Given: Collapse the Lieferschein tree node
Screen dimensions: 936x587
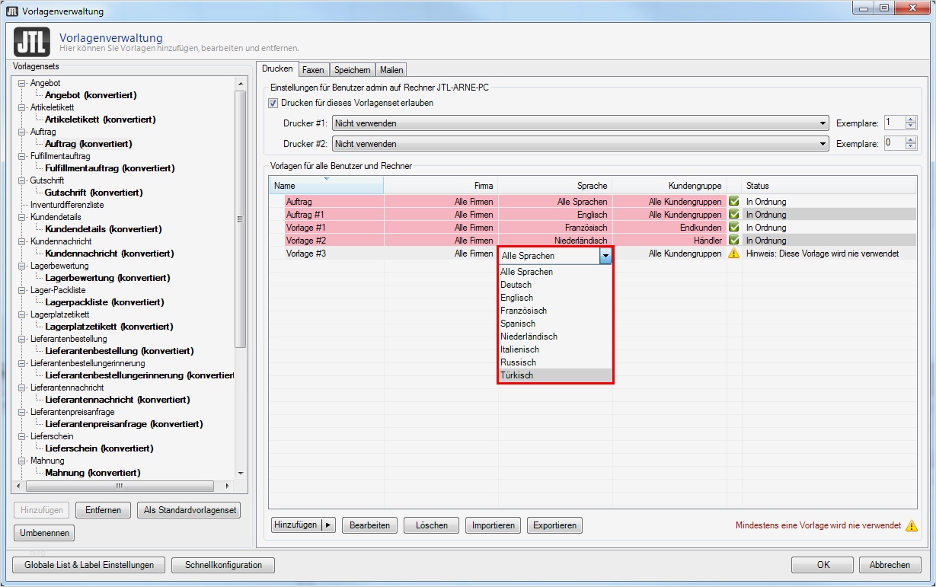Looking at the screenshot, I should (x=22, y=436).
